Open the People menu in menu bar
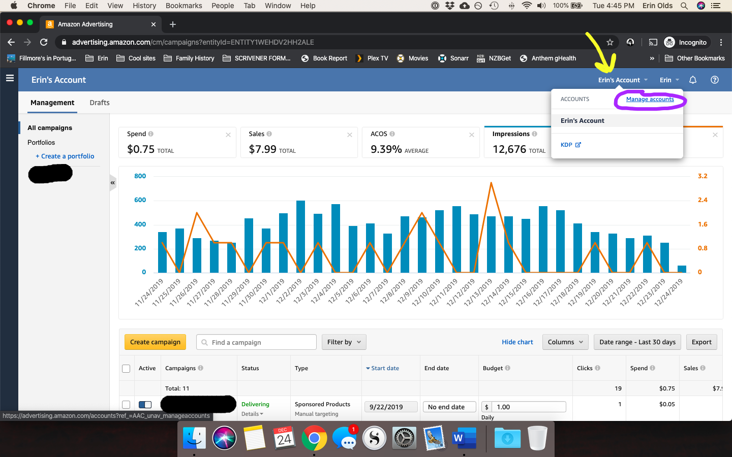732x457 pixels. click(x=223, y=6)
